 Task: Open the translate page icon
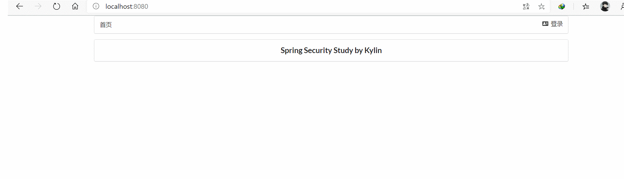(x=526, y=6)
